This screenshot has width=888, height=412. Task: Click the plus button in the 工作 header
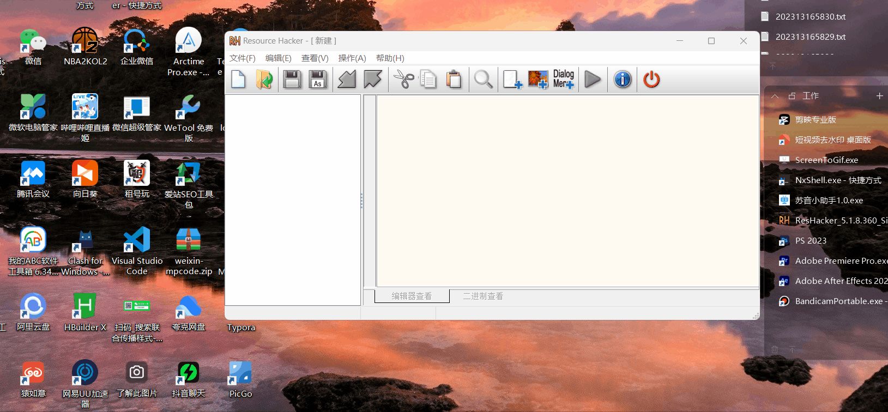pyautogui.click(x=879, y=96)
